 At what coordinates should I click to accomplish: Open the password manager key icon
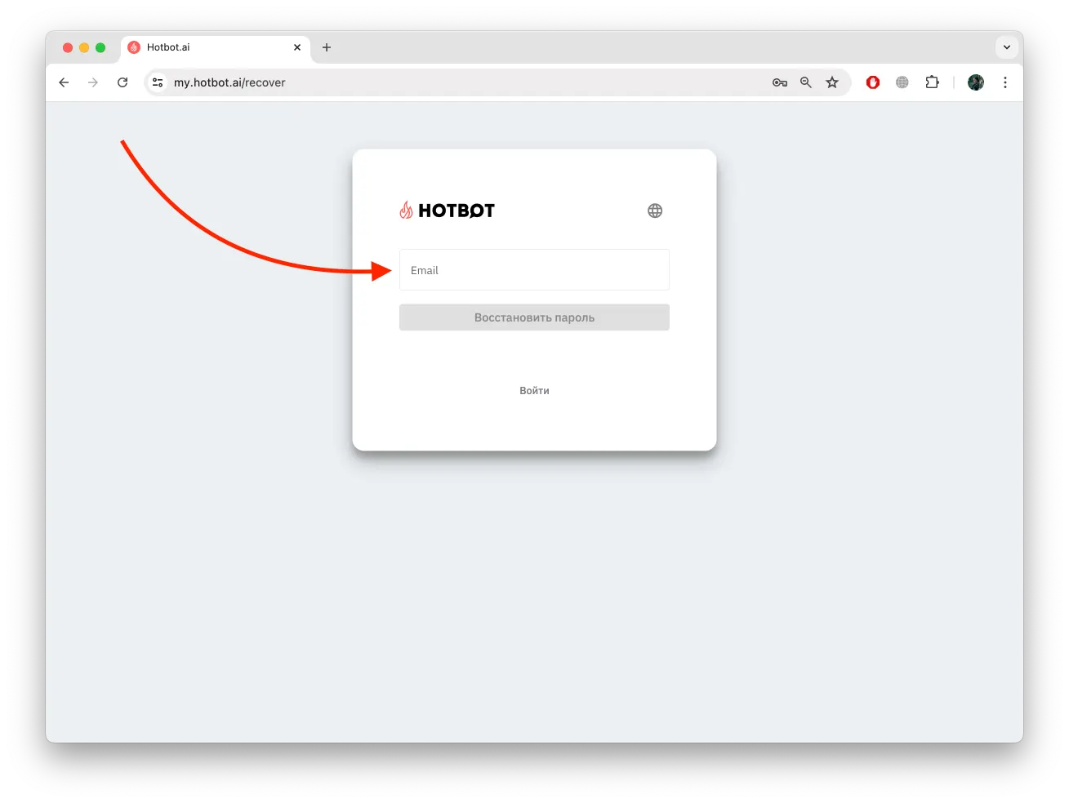pos(780,82)
